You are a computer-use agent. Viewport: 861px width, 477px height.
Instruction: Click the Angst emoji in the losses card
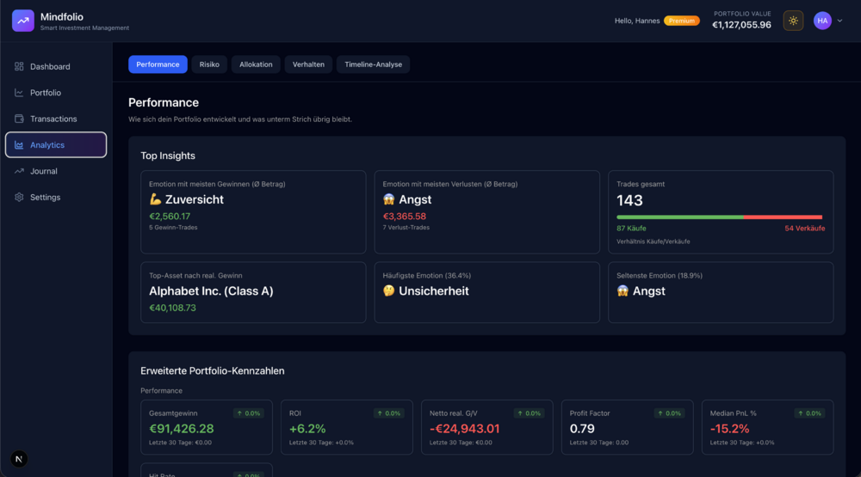coord(389,199)
